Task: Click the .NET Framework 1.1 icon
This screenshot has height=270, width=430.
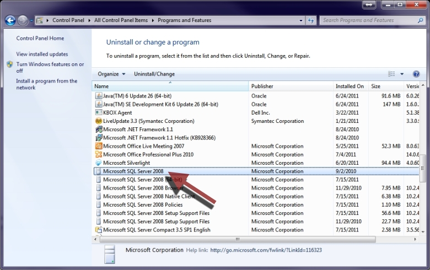Action: click(x=99, y=129)
